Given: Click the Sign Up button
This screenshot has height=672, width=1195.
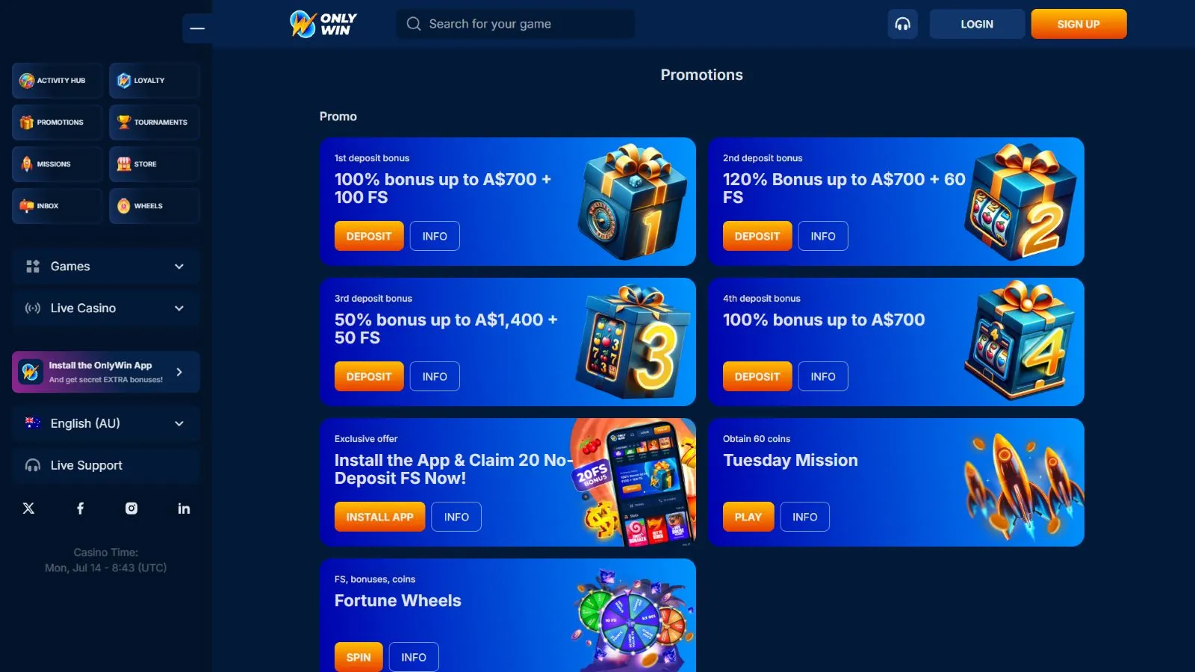Looking at the screenshot, I should tap(1078, 24).
